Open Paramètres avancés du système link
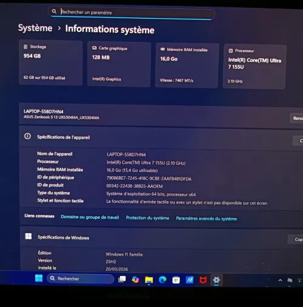Viewport: 303px width, 307px height. pyautogui.click(x=206, y=219)
